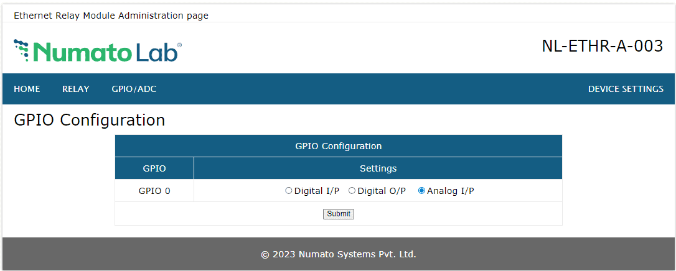Click the Numato Lab logo
Viewport: 676px width, 271px height.
98,52
